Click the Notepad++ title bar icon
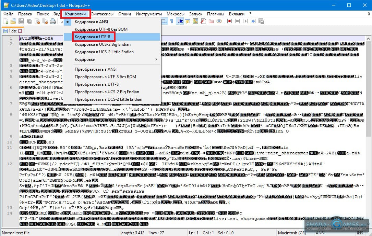 6,5
